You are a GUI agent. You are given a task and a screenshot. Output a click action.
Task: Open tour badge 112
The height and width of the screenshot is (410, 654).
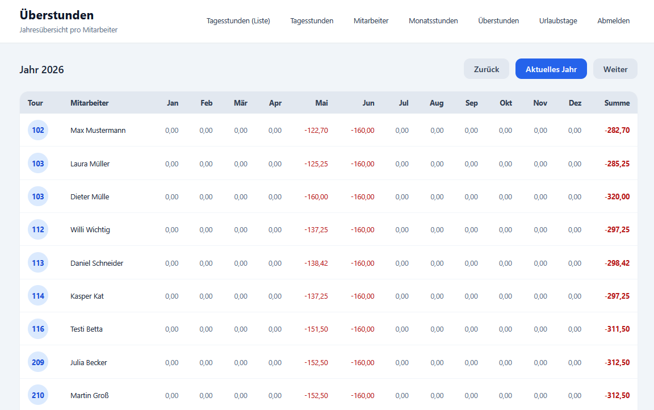[38, 229]
